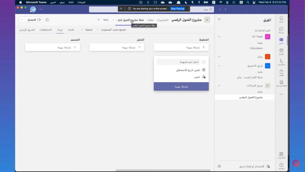Open macOS Spotlight search icon
This screenshot has height=172, width=305.
click(x=248, y=2)
